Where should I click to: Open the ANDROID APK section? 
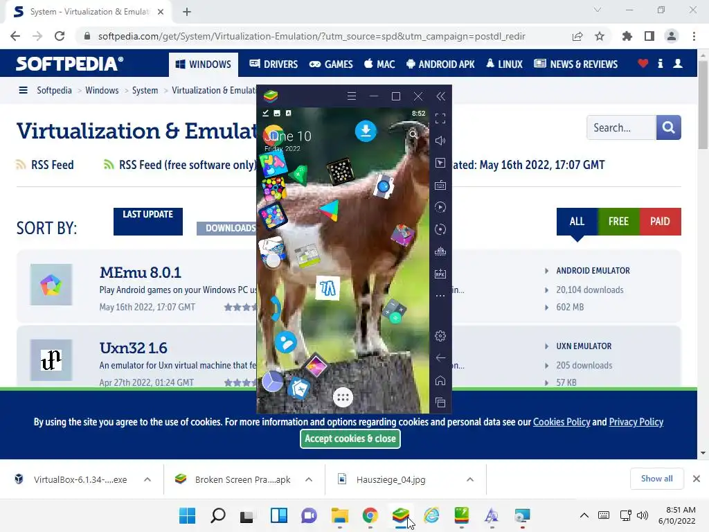pyautogui.click(x=440, y=64)
